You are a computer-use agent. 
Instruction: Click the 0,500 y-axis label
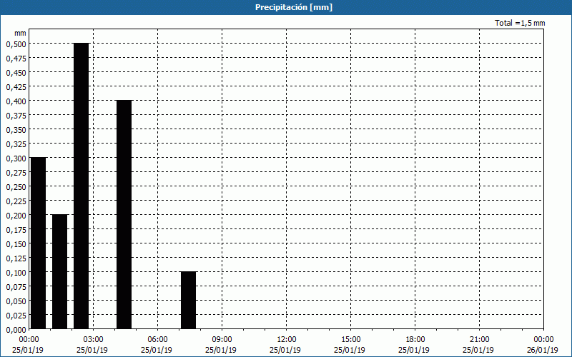(x=16, y=44)
